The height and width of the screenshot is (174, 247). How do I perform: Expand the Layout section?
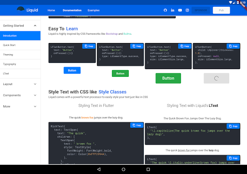pos(20,84)
